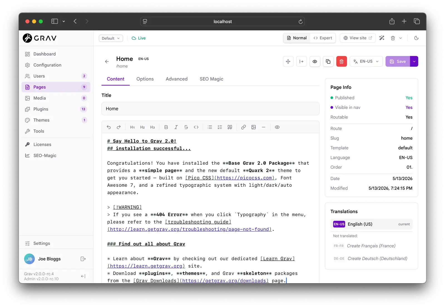Apply Heading 3 formatting
The image size is (445, 308).
[x=152, y=127]
